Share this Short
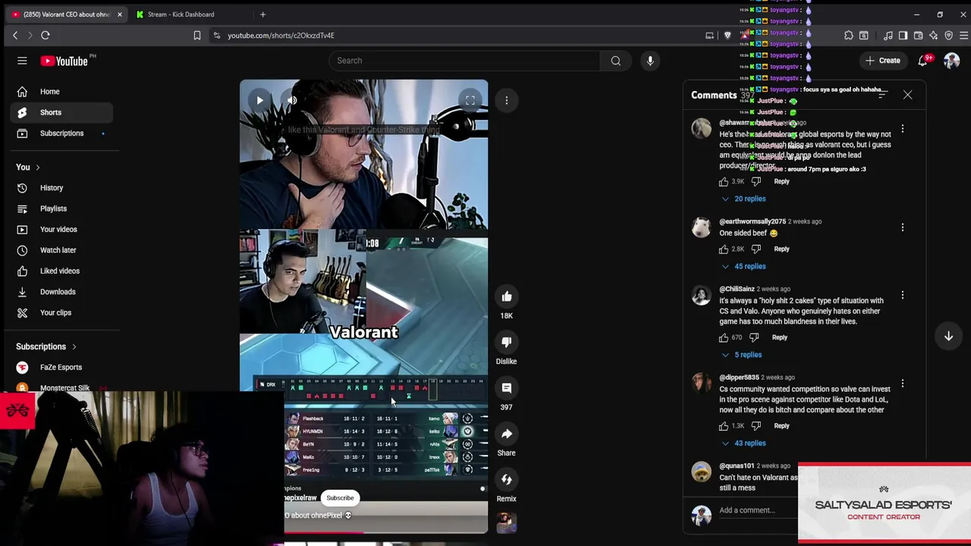The height and width of the screenshot is (546, 971). coord(507,434)
